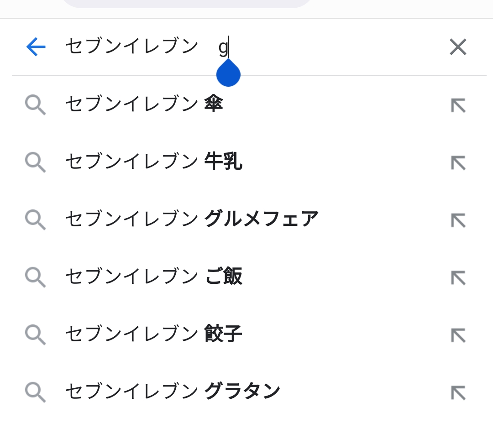Clear the search text with X
Viewport: 493px width, 423px height.
[458, 47]
